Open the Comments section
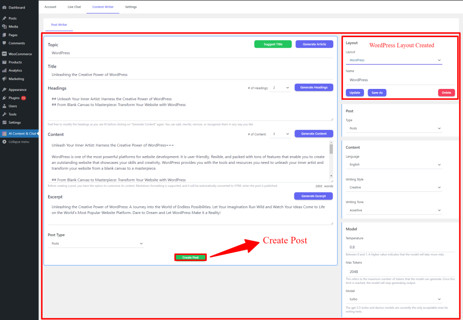 coord(16,43)
